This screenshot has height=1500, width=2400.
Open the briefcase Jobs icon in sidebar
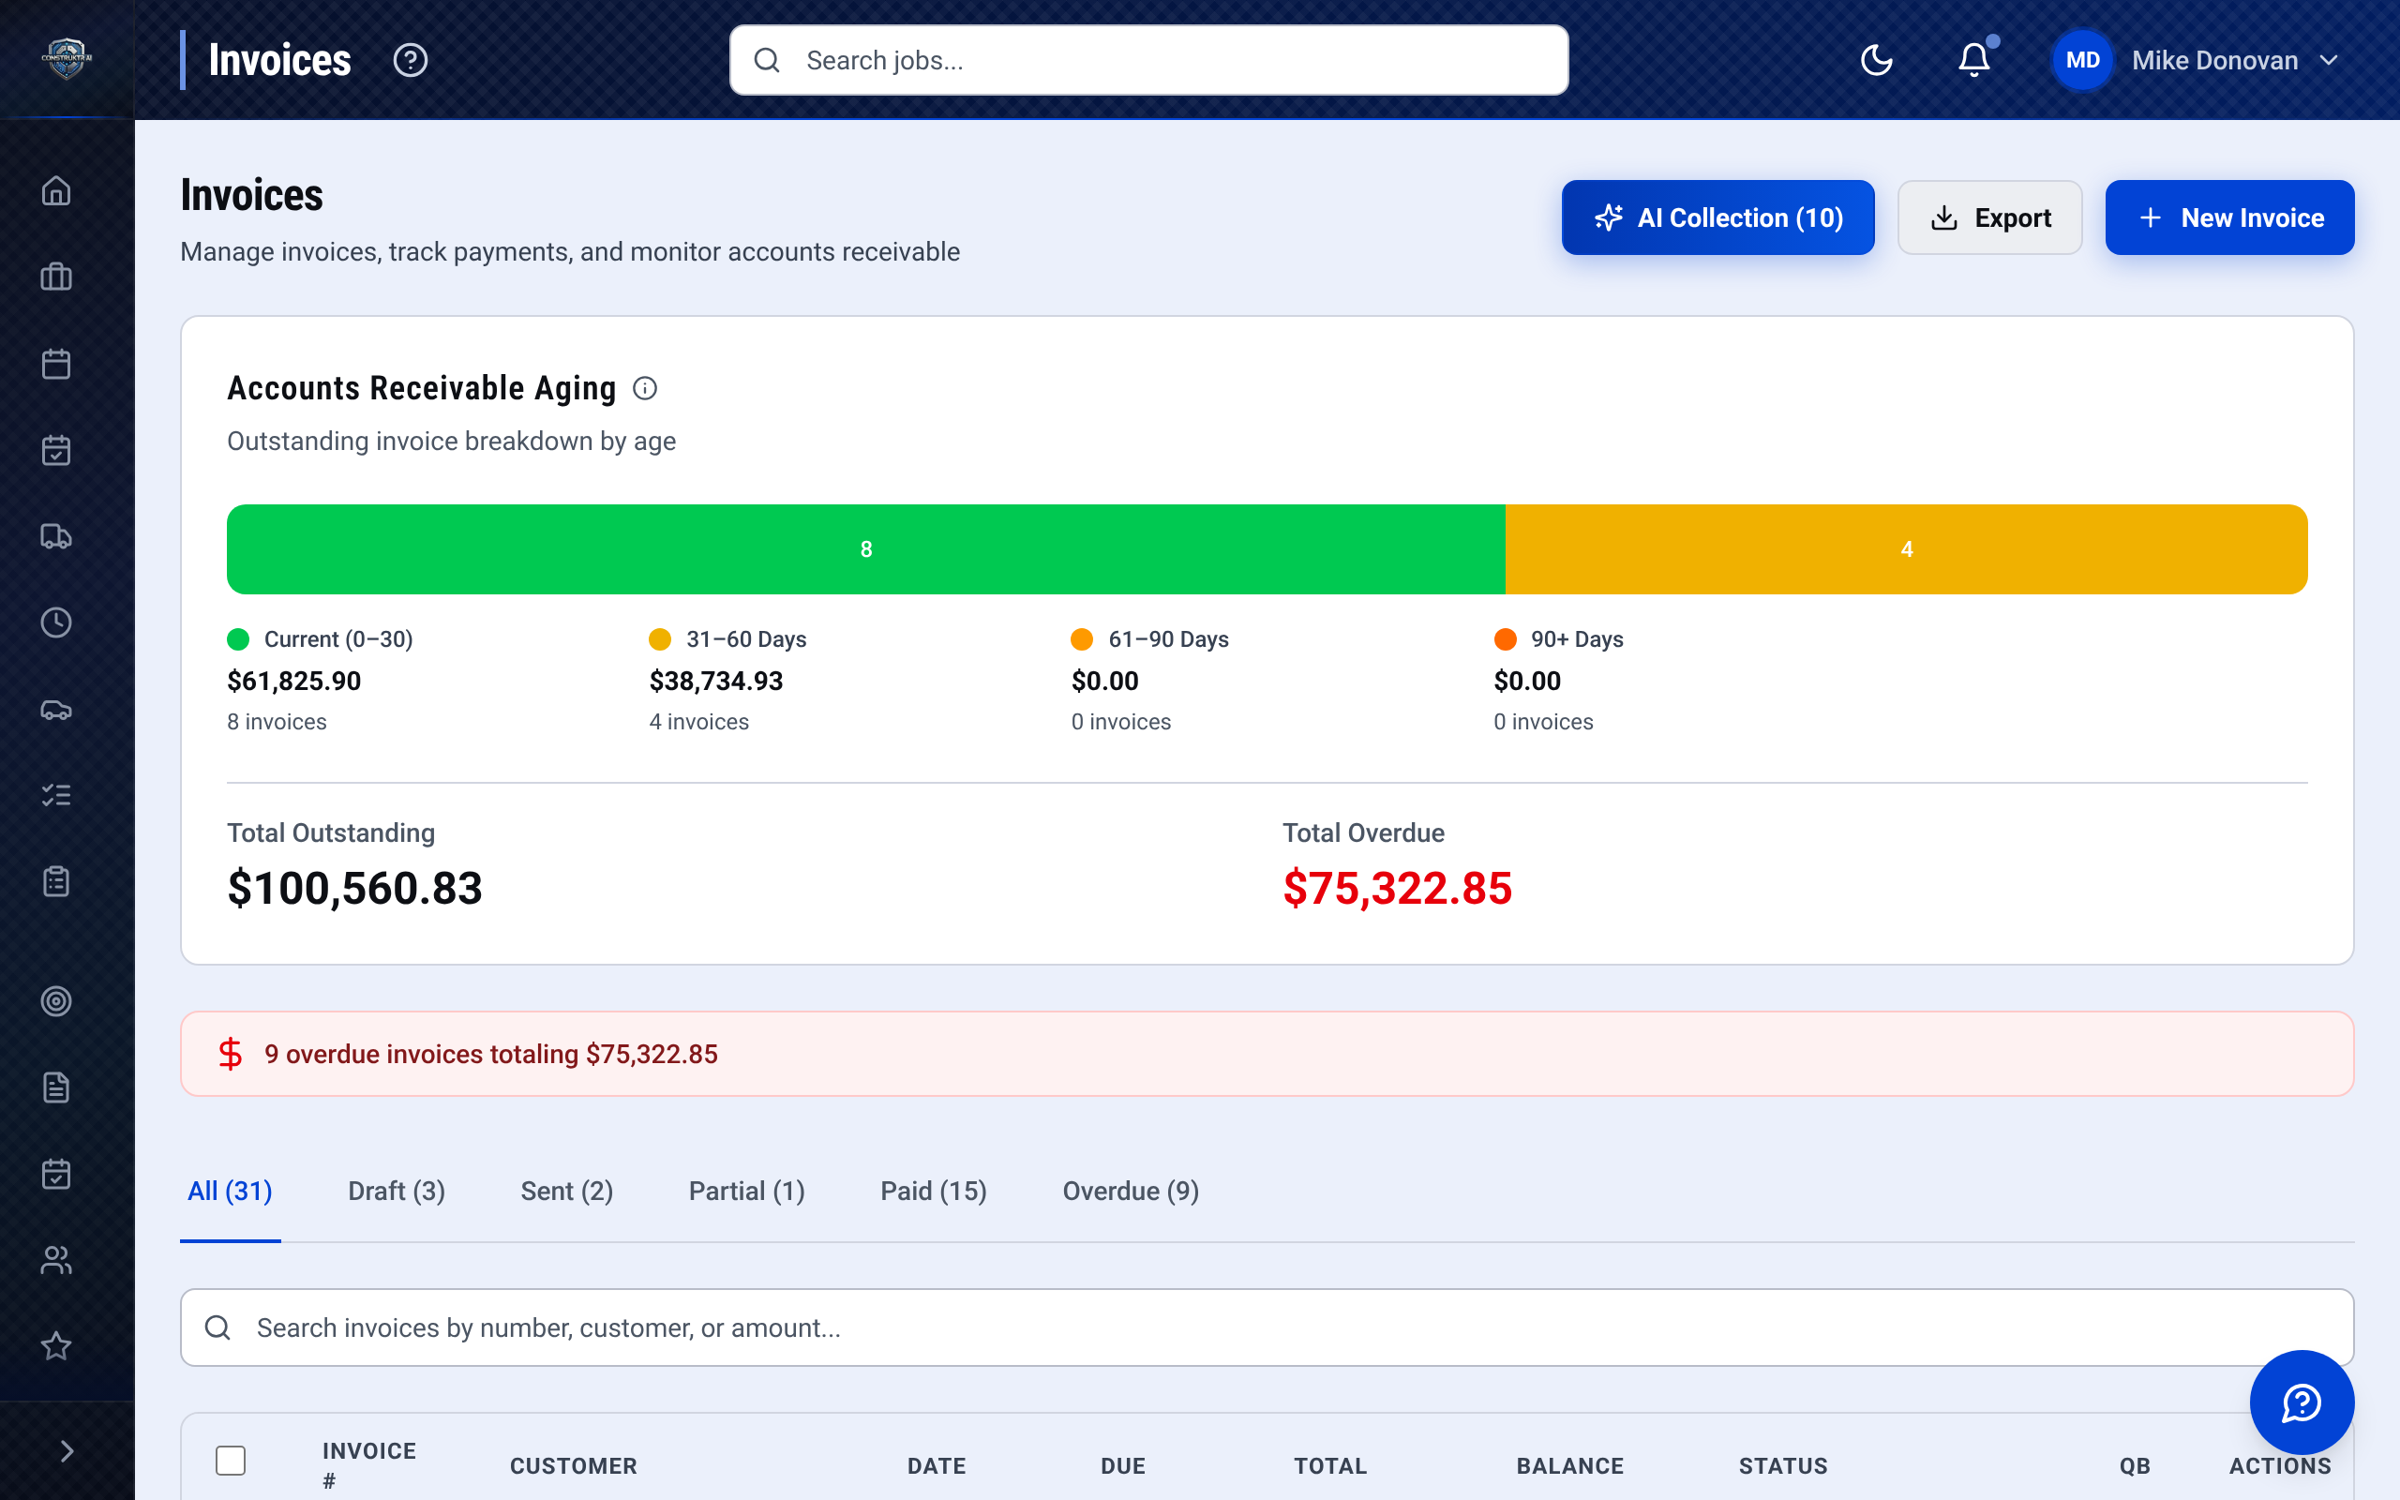56,277
